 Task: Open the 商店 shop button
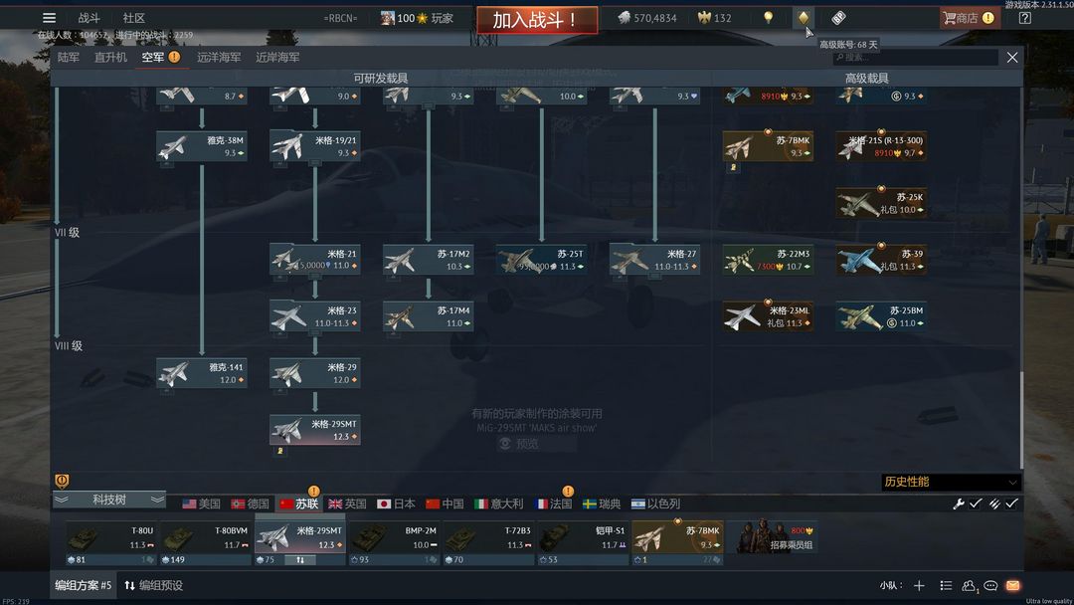[x=970, y=18]
